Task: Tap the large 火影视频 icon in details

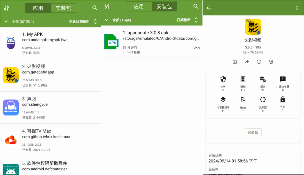Action: point(253,27)
